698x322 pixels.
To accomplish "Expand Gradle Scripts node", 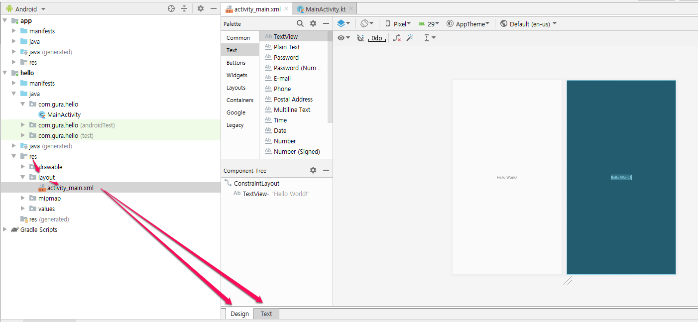I will [x=5, y=229].
